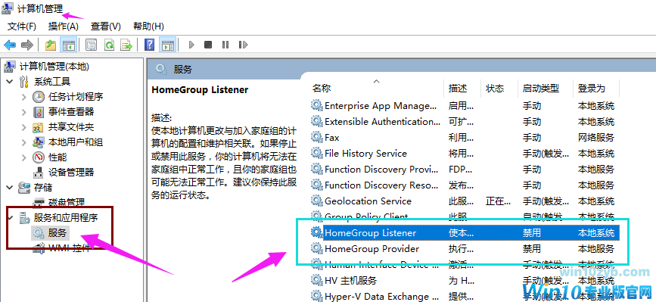
Task: Expand the 性能 node
Action: click(x=24, y=157)
